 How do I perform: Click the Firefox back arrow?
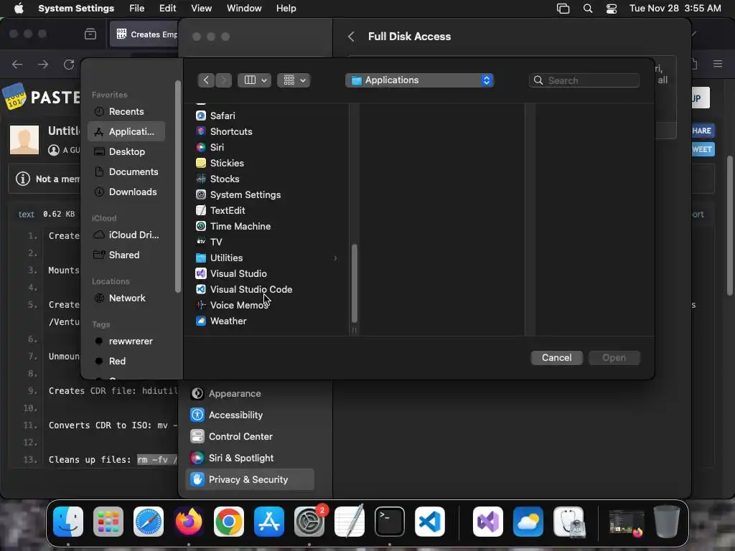(17, 64)
